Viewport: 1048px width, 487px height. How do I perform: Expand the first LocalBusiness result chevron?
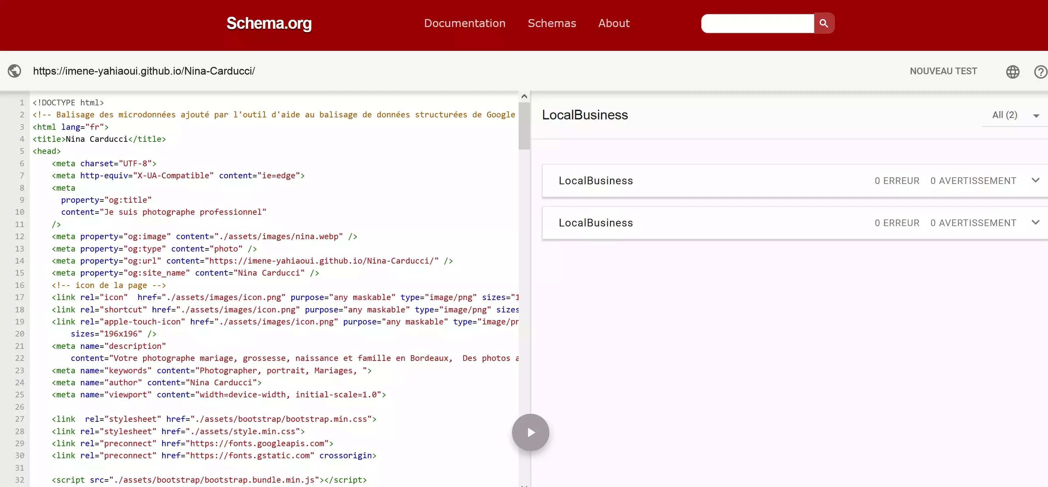[1035, 180]
